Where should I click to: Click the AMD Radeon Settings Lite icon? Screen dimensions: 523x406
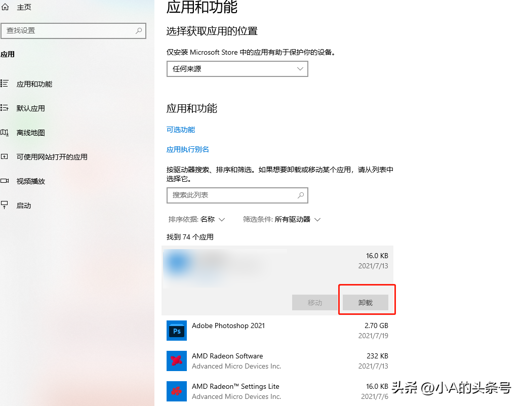click(x=177, y=391)
